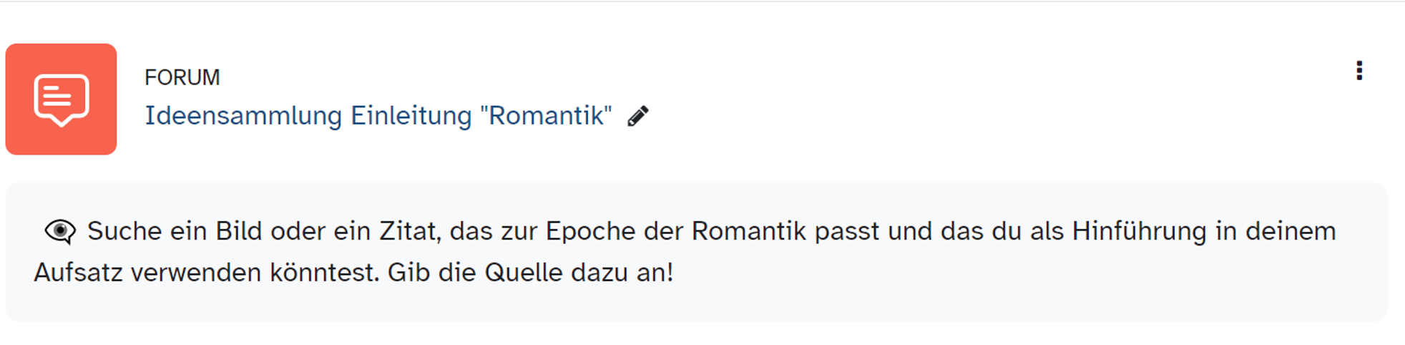Open the "Ideensammlung Einleitung" forum link
Image resolution: width=1405 pixels, height=345 pixels.
tap(378, 116)
